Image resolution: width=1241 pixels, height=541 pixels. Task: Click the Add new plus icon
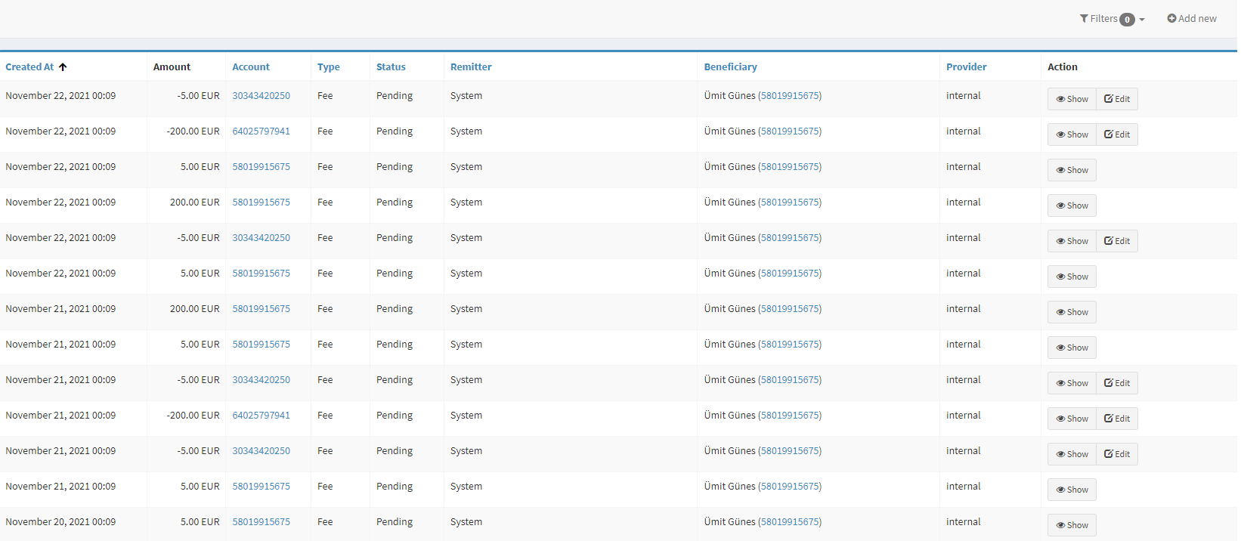pyautogui.click(x=1171, y=19)
